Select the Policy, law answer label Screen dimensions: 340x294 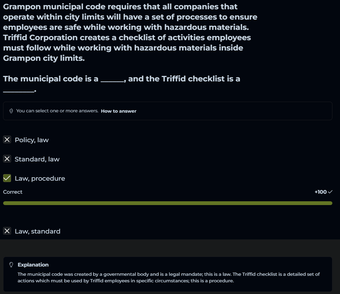[x=32, y=140]
